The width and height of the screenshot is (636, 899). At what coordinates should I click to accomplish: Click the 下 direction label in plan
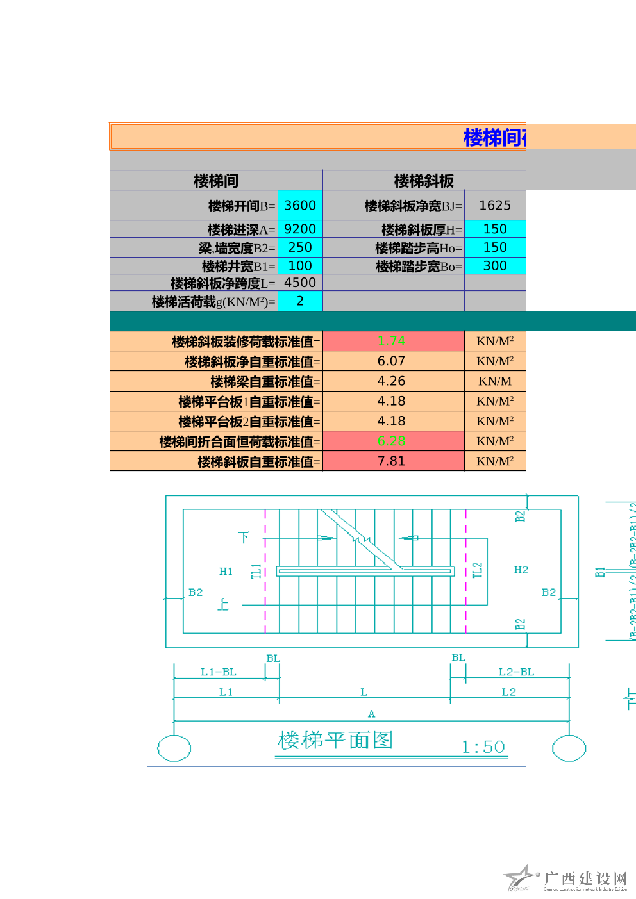coord(244,537)
